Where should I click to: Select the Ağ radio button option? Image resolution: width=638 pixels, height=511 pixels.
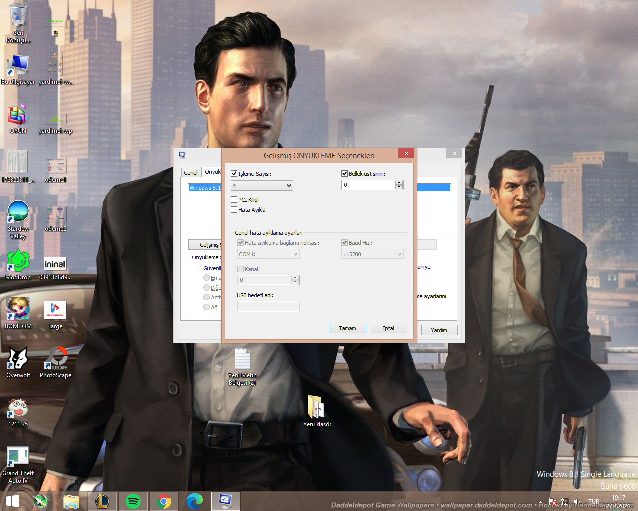point(206,307)
